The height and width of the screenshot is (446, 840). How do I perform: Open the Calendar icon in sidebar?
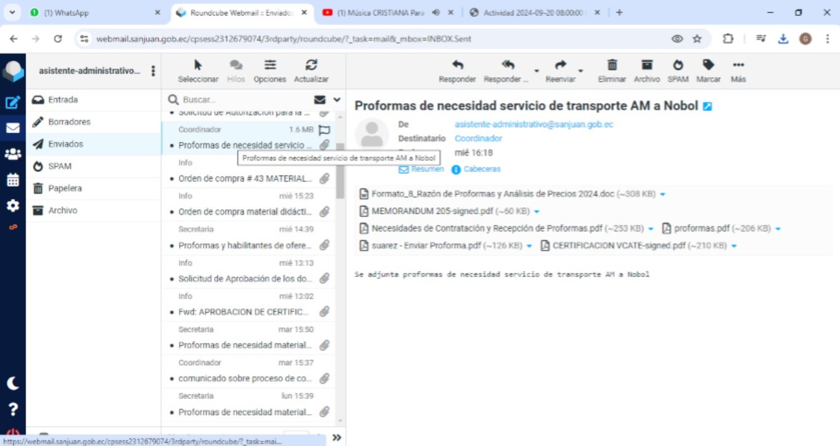pos(13,180)
